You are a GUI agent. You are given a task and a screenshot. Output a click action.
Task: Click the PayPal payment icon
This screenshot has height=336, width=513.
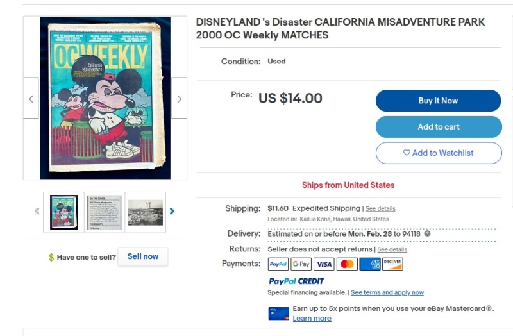pos(278,264)
